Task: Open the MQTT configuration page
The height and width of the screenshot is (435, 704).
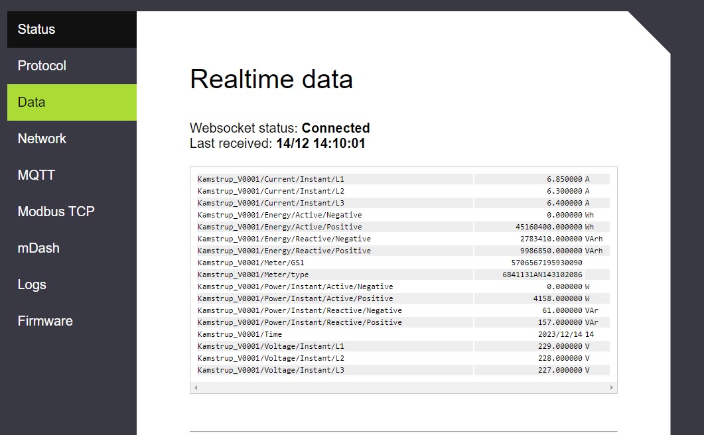Action: click(72, 175)
